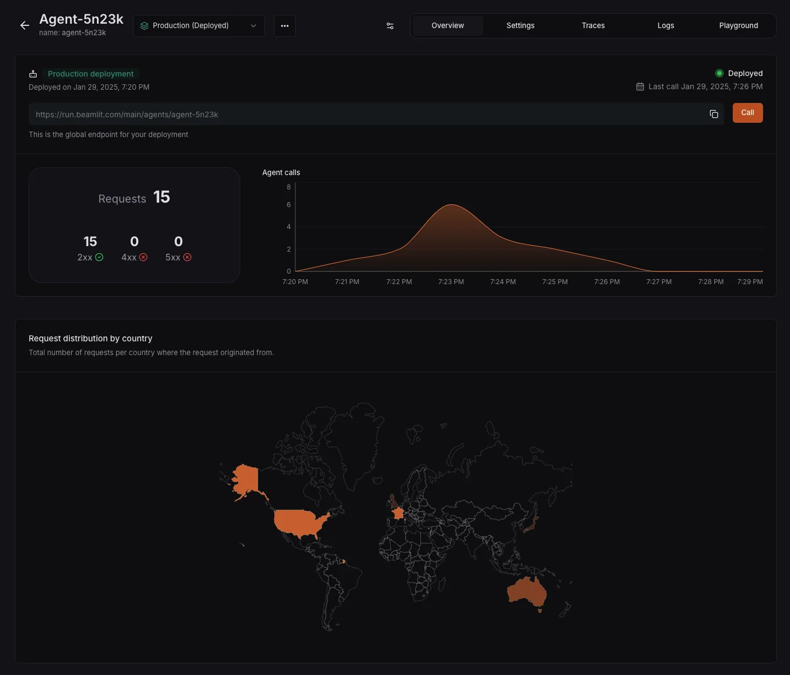Click the deployment package icon
The width and height of the screenshot is (790, 675).
33,73
